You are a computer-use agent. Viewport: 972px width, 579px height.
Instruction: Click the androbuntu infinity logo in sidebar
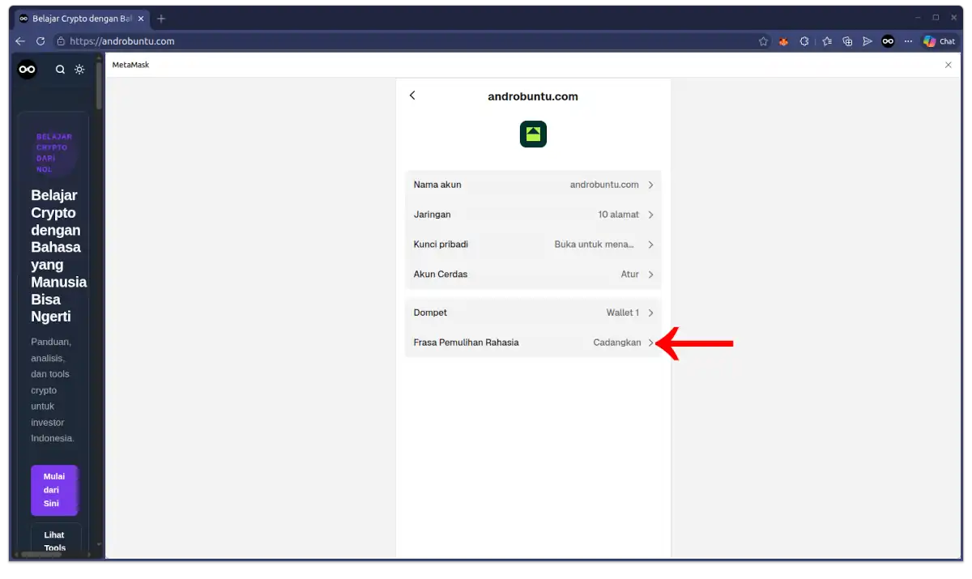click(x=27, y=70)
